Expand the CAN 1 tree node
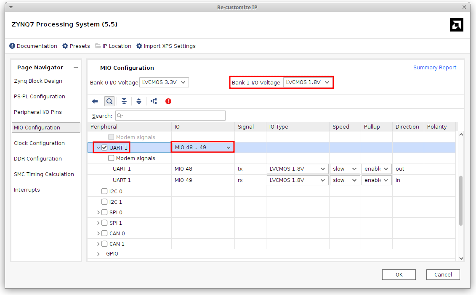 [x=98, y=244]
